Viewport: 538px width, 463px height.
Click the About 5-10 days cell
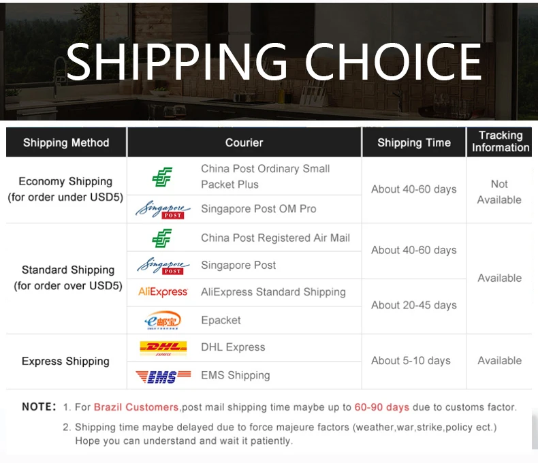point(411,361)
